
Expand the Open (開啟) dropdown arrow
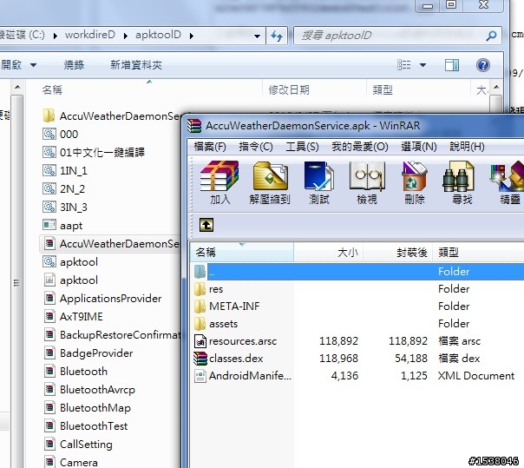(x=33, y=65)
